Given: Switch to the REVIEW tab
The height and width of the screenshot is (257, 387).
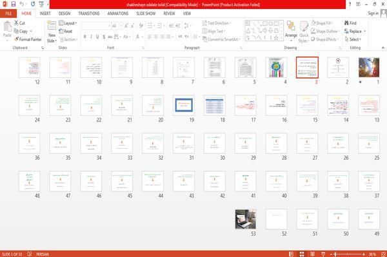Looking at the screenshot, I should (x=169, y=14).
